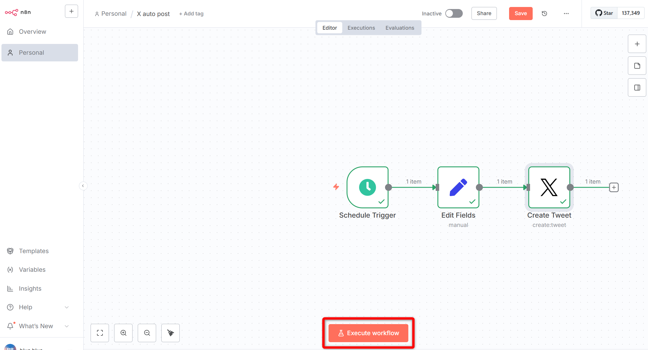Click the lightning trigger icon beside Schedule Trigger
Image resolution: width=648 pixels, height=350 pixels.
pyautogui.click(x=336, y=187)
